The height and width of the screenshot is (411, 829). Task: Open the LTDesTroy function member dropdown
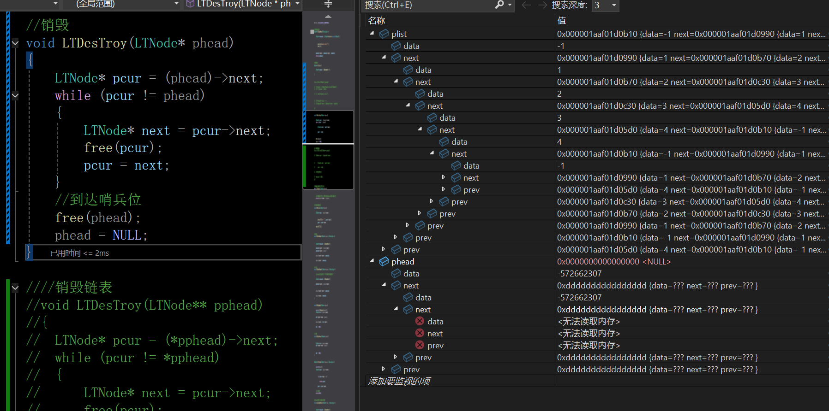tap(242, 4)
